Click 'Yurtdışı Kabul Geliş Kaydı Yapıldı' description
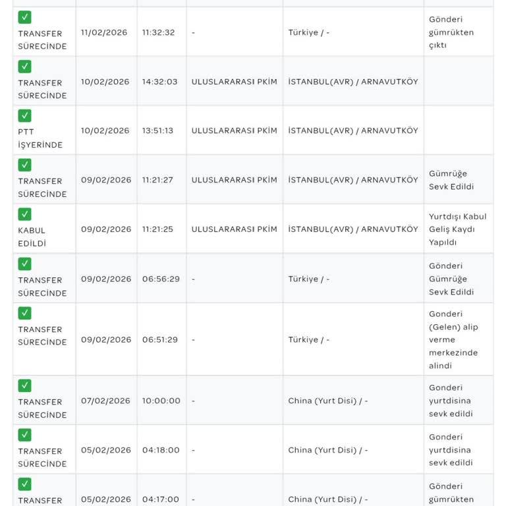 point(457,229)
